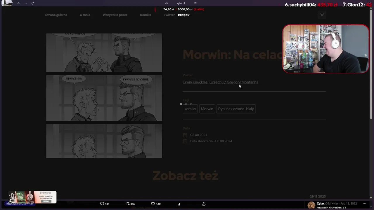Click the Zobacz też heading

tap(186, 176)
